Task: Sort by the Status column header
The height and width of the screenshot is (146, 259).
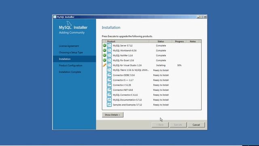Action: coord(161,41)
